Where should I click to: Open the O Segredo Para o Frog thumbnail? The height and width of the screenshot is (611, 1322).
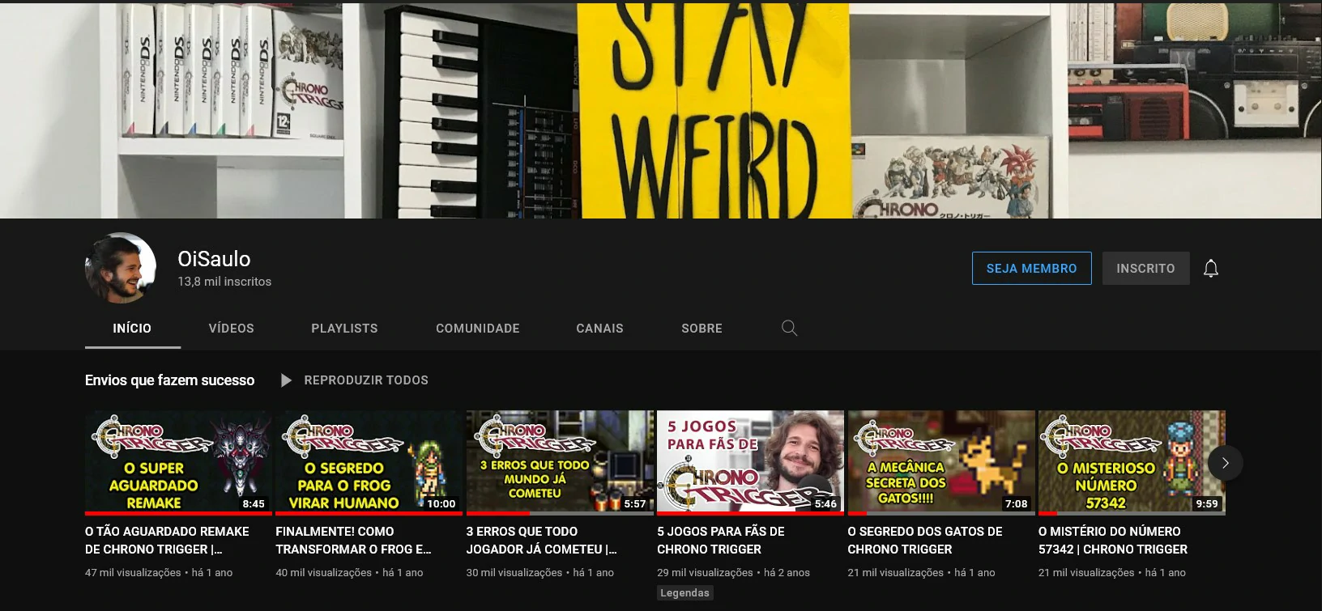coord(369,462)
